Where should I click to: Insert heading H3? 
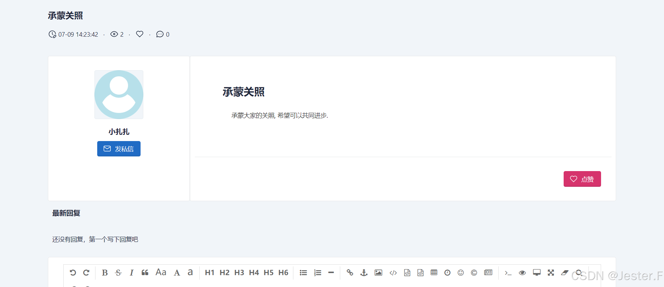pyautogui.click(x=239, y=273)
